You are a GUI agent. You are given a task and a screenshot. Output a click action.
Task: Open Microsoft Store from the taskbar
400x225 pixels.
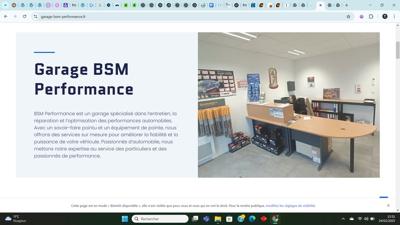(229, 219)
